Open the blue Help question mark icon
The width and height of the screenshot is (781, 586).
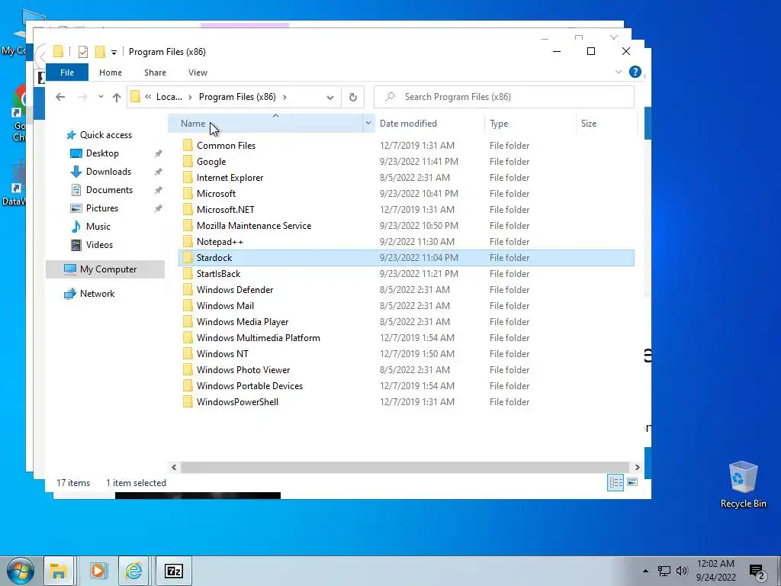click(x=635, y=72)
